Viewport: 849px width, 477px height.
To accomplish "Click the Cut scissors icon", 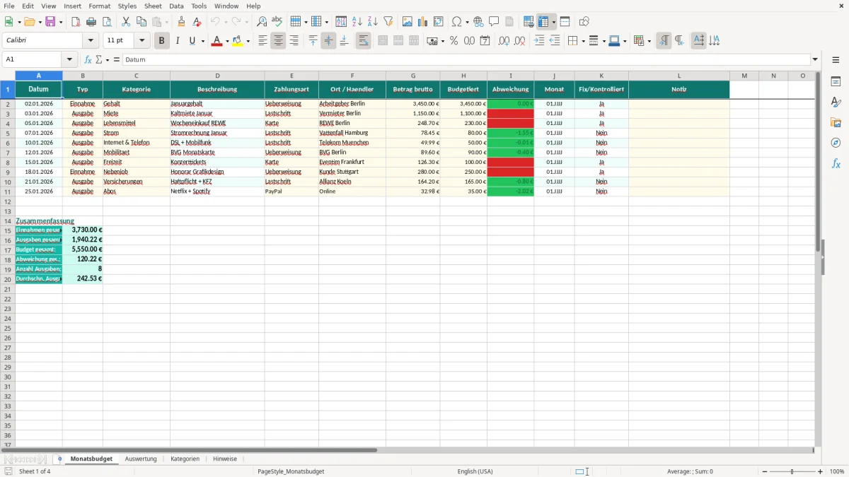I will 126,22.
